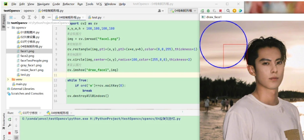Select main.py in project tree
Viewport: 304px width, 140px height.
(x=19, y=84)
